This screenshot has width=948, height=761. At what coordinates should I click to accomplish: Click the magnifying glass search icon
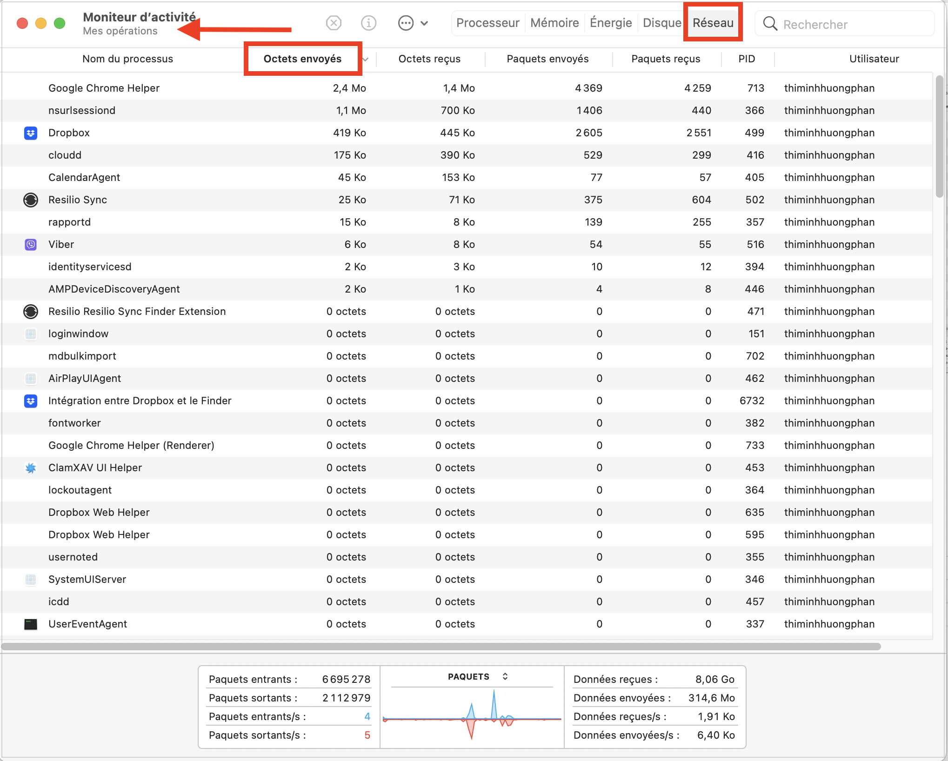(x=770, y=24)
